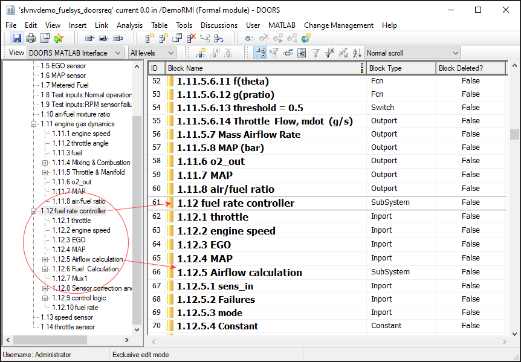Click the delete chart red X icon
This screenshot has width=521, height=362.
228,53
